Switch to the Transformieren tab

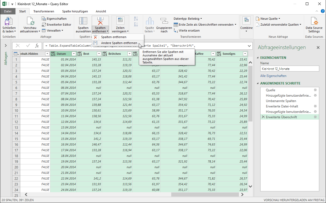[44, 11]
